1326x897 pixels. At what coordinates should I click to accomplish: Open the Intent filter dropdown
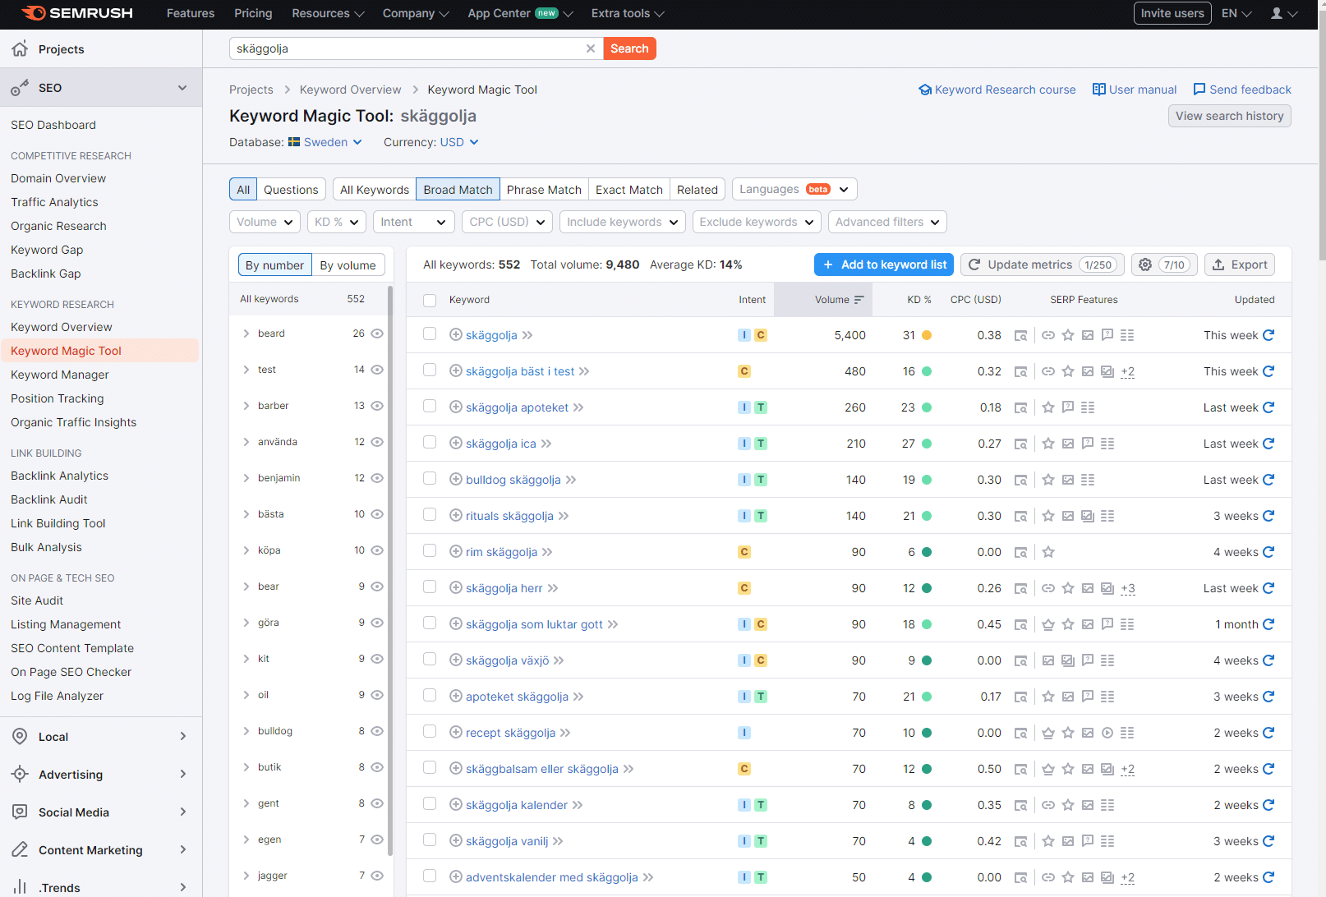[x=413, y=222]
